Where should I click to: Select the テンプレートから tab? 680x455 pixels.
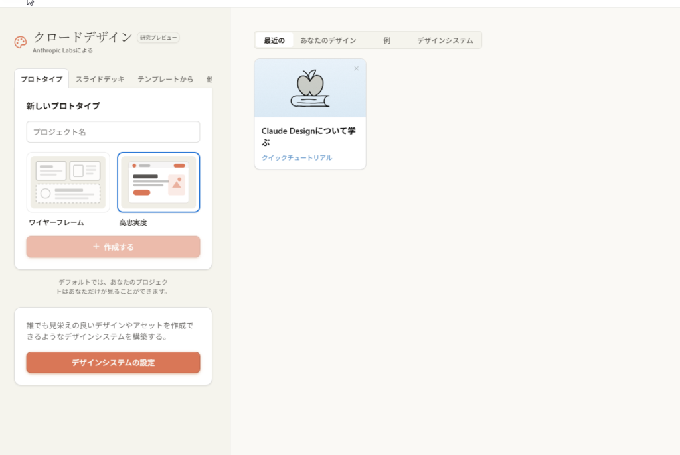click(x=165, y=79)
